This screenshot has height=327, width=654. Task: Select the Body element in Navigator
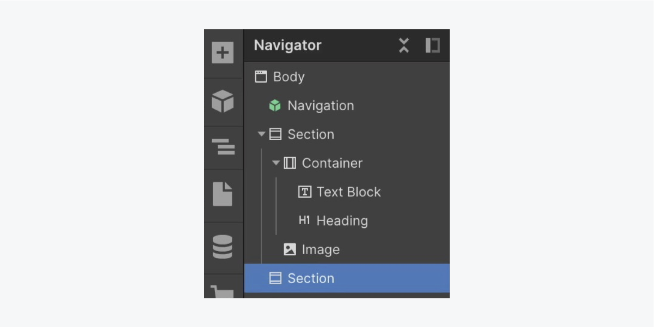288,77
